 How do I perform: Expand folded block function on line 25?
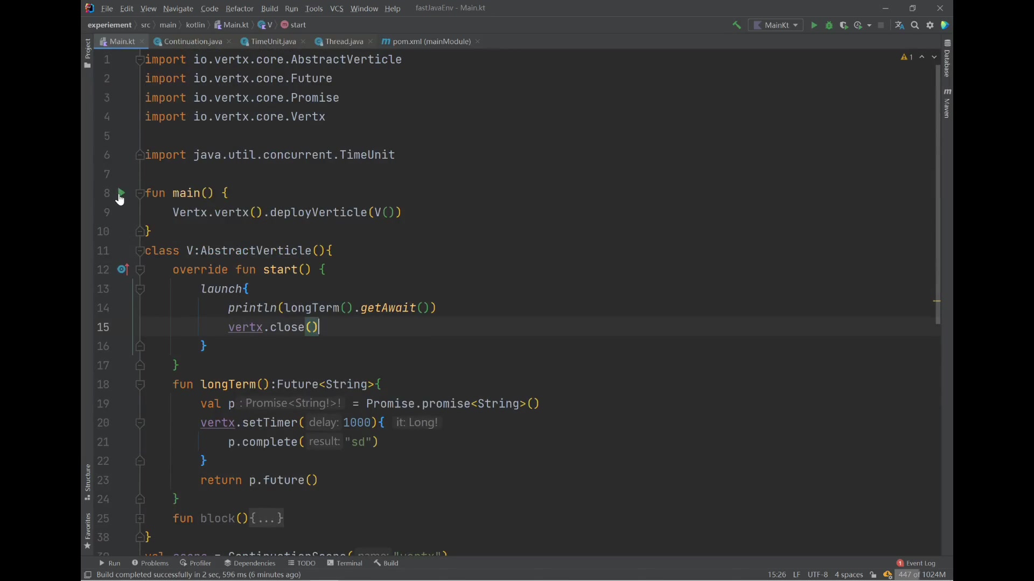coord(140,519)
